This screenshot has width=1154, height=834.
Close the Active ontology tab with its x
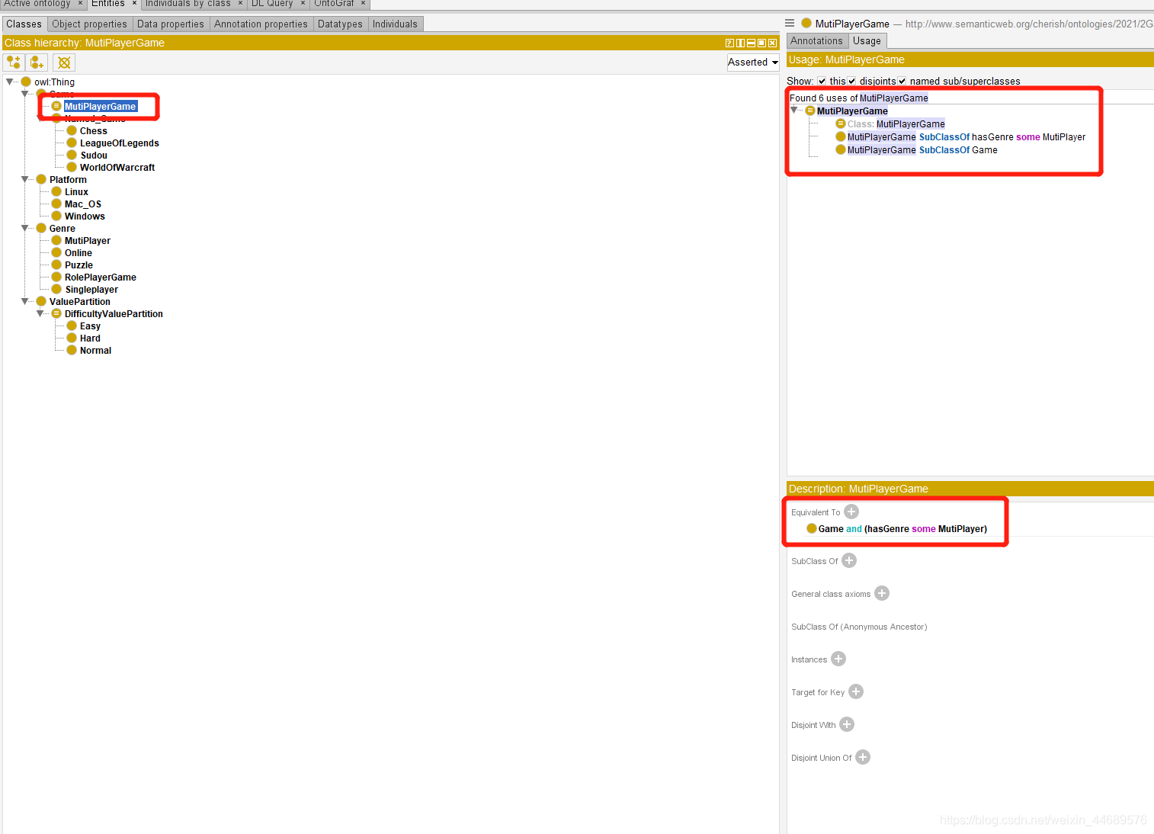pyautogui.click(x=80, y=4)
